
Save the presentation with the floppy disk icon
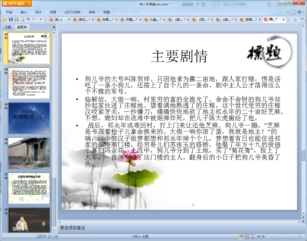(11, 19)
